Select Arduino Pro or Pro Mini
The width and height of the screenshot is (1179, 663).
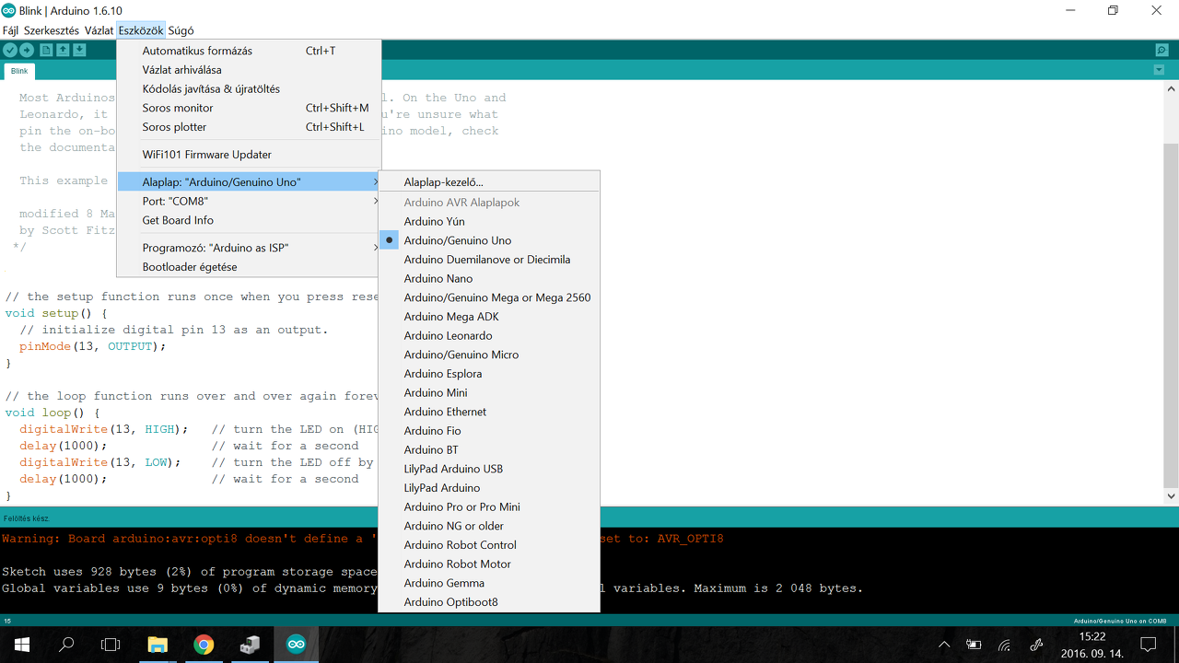click(489, 506)
